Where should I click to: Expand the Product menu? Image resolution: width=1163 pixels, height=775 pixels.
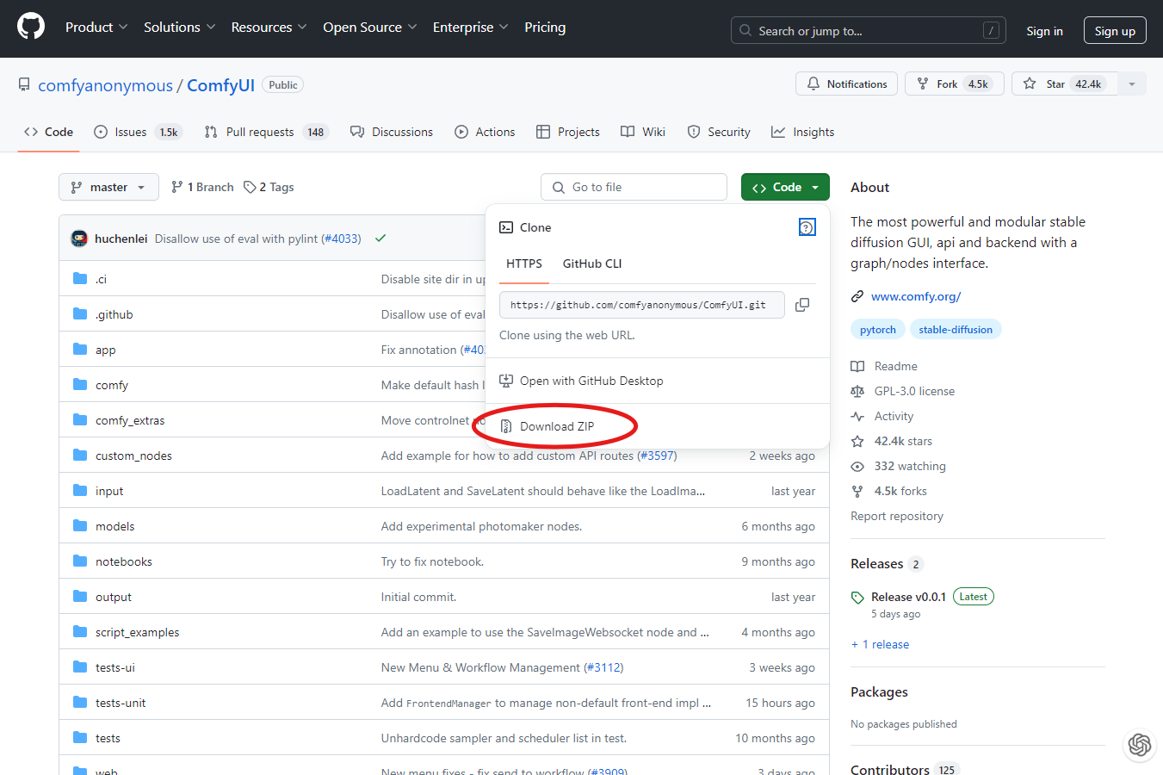[x=96, y=28]
